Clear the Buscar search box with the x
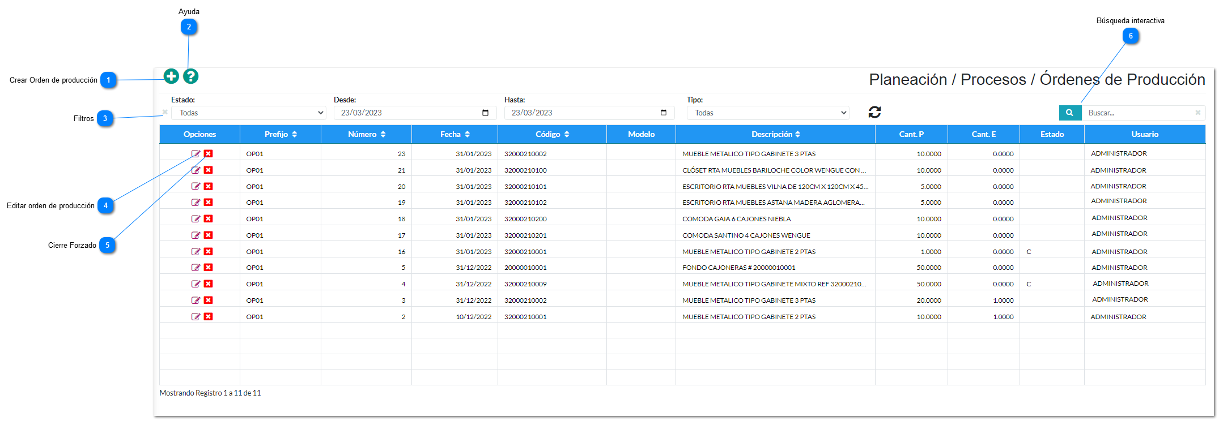 pos(1197,113)
